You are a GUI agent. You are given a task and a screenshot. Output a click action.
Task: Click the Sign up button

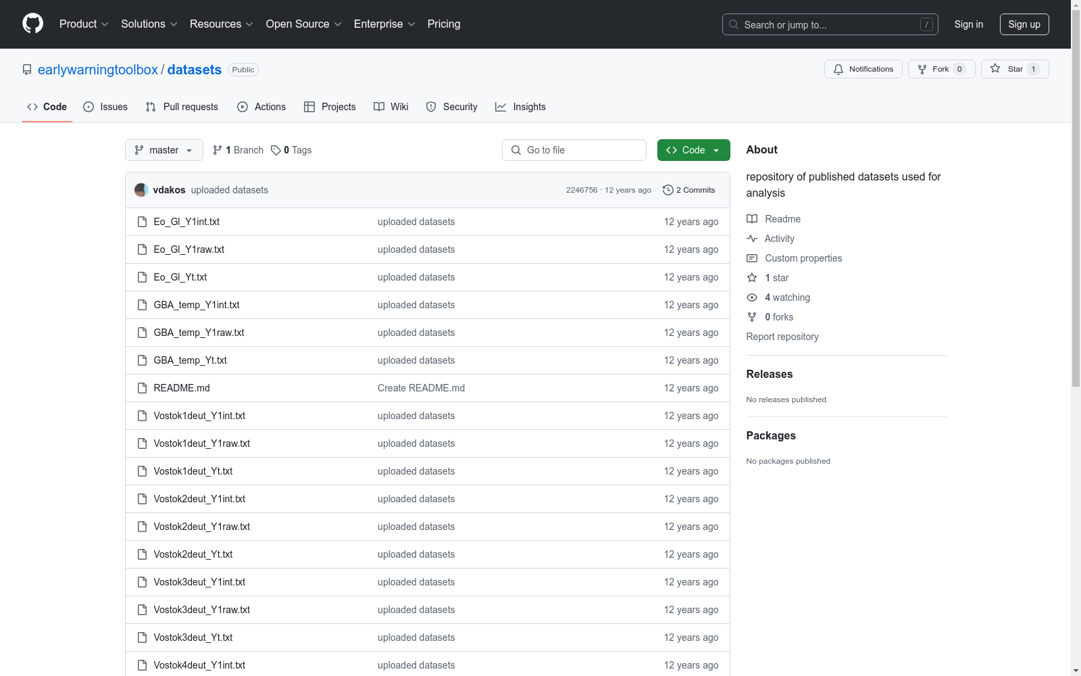1024,24
